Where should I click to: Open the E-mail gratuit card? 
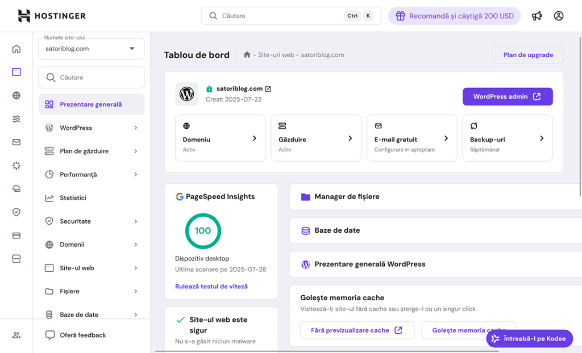click(411, 138)
